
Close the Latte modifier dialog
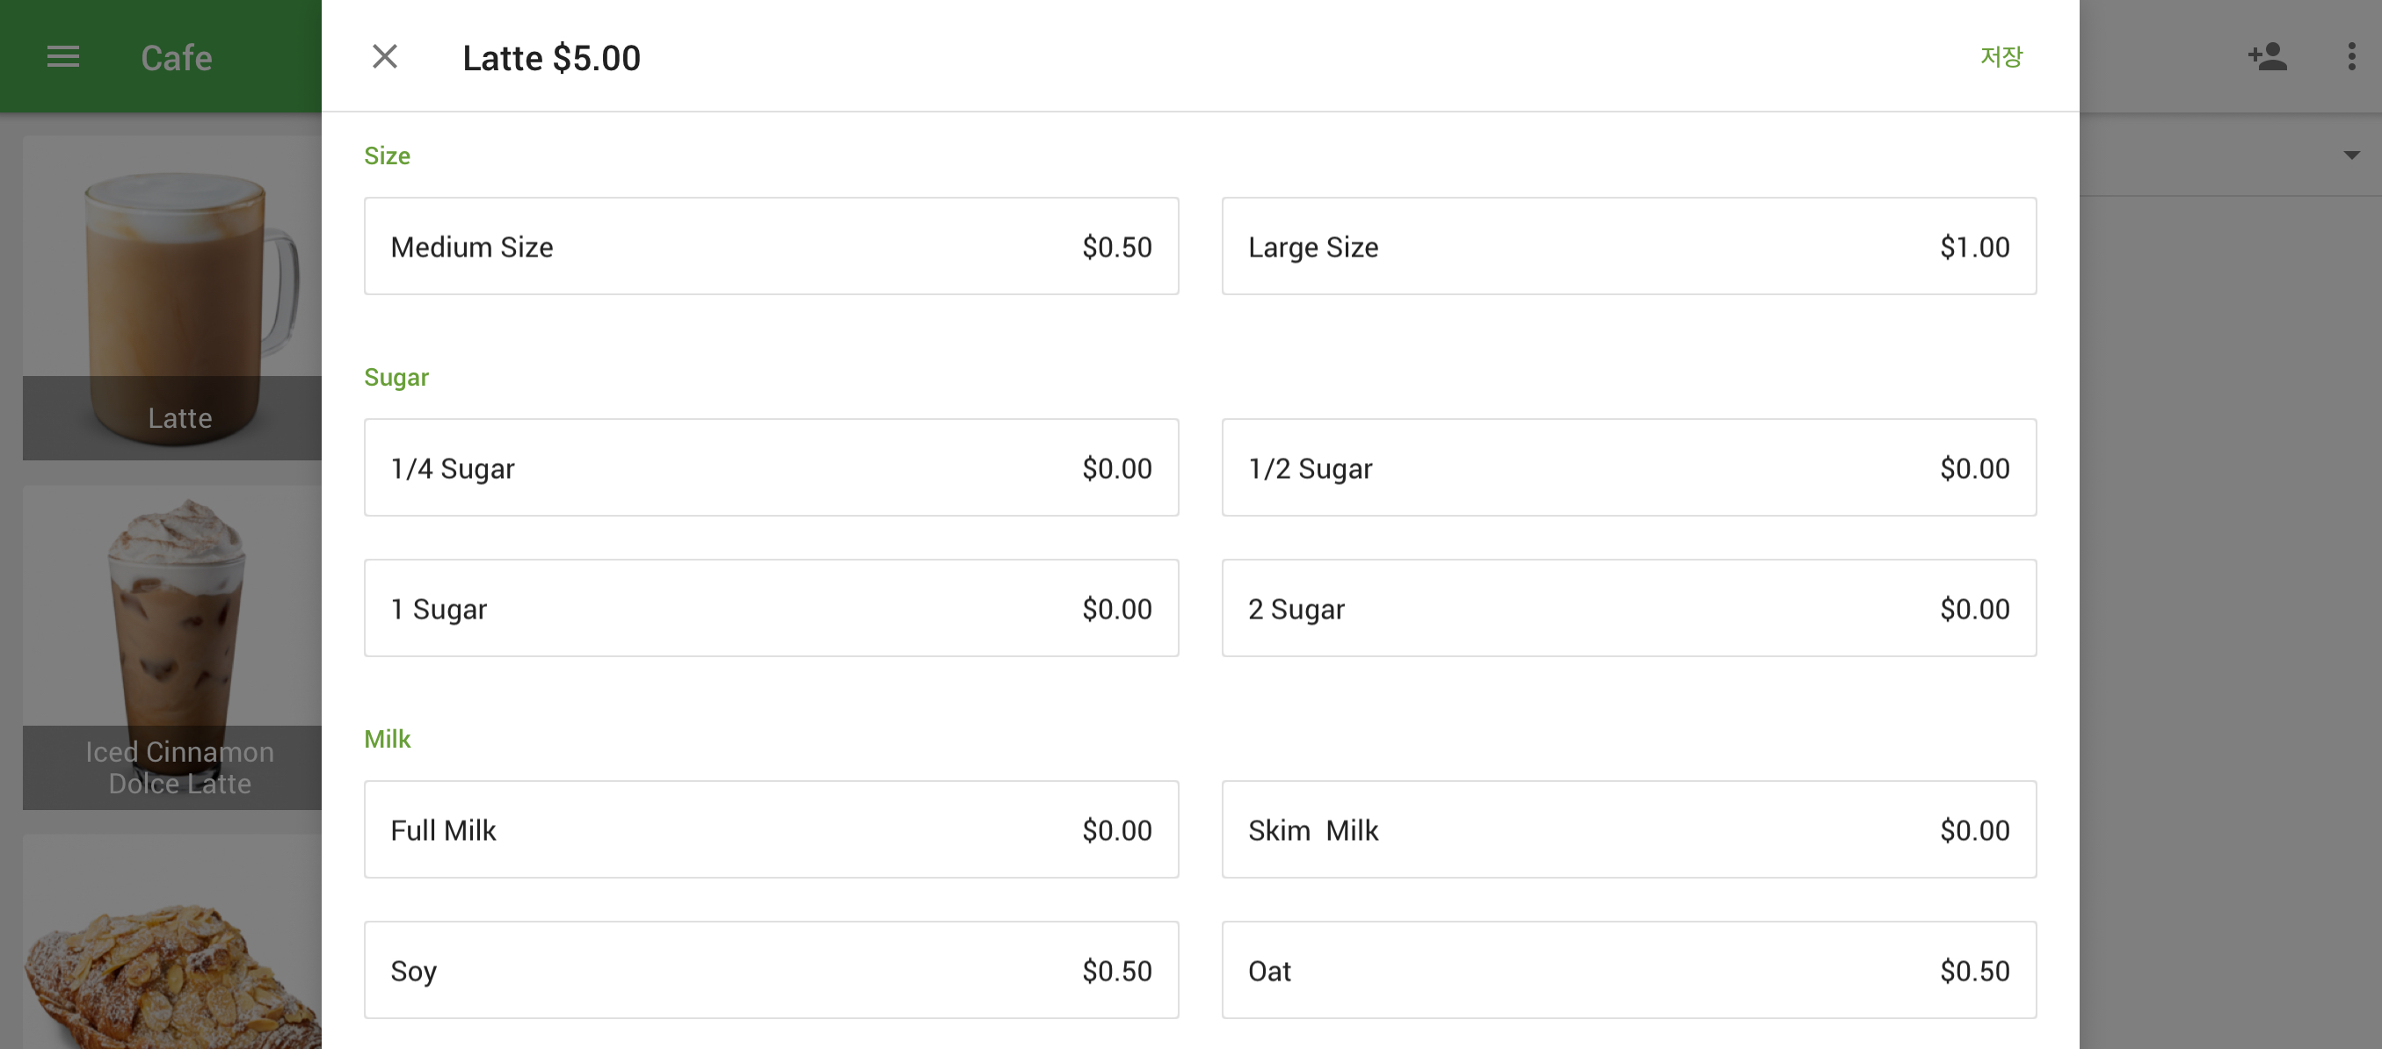click(385, 57)
